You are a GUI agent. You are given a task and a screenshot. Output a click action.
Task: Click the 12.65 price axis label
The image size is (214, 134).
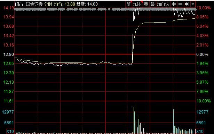coord(9,64)
